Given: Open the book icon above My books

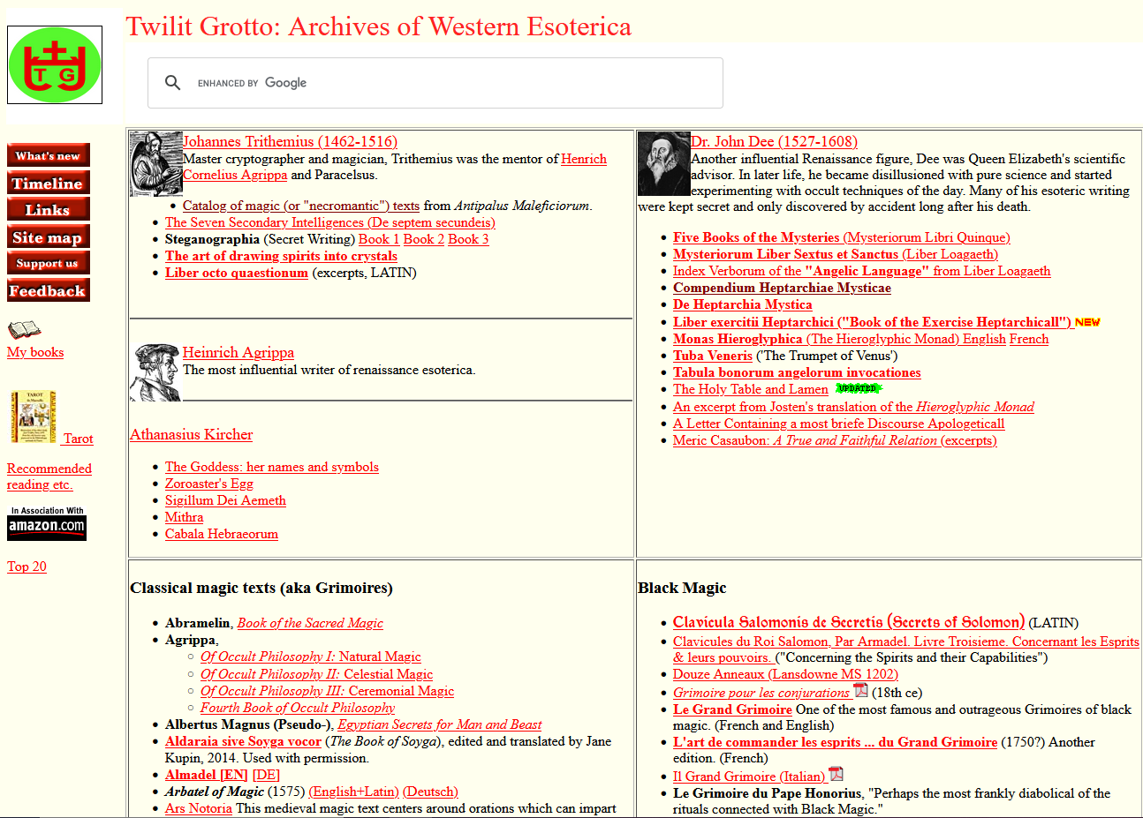Looking at the screenshot, I should pyautogui.click(x=24, y=330).
